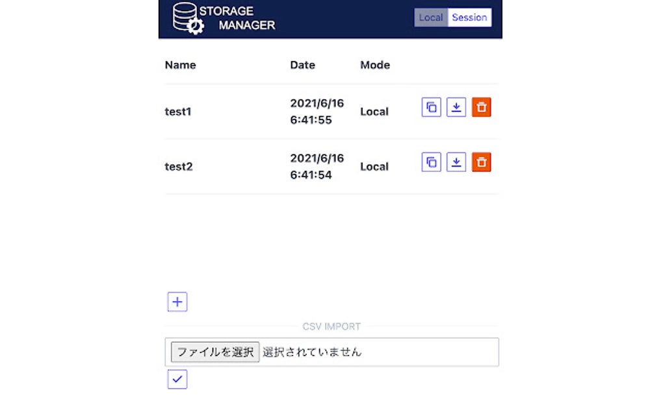Add a new entry with plus icon
663x414 pixels.
[177, 302]
